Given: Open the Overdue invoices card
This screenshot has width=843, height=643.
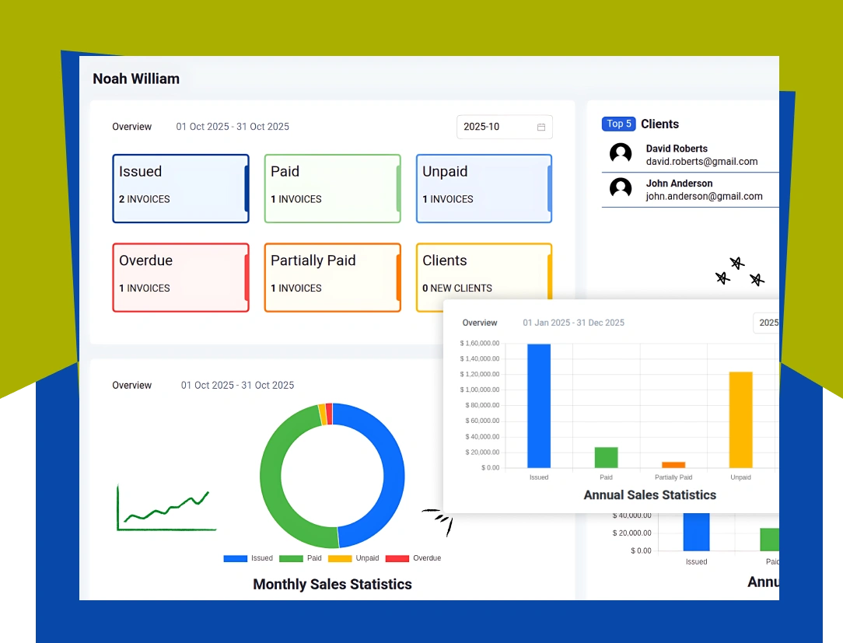Looking at the screenshot, I should pyautogui.click(x=180, y=277).
